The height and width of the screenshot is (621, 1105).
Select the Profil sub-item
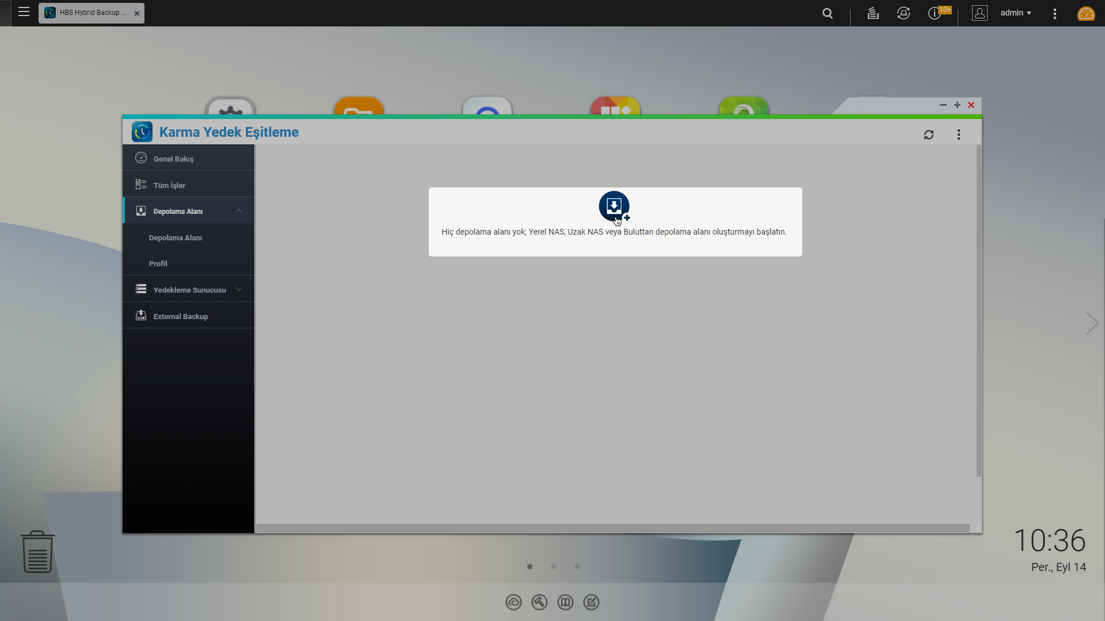tap(158, 263)
